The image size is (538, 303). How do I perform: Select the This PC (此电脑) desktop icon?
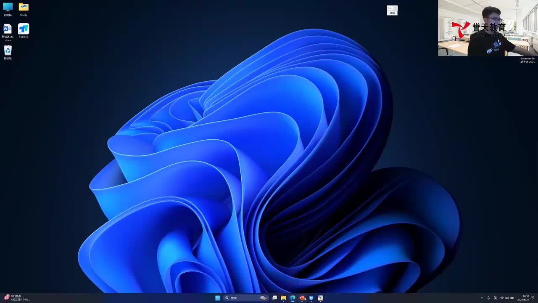pyautogui.click(x=8, y=9)
